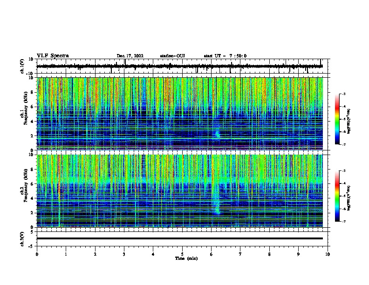This screenshot has width=369, height=285.
Task: Select the "start UT = 7:50:0" text
Action: click(x=225, y=56)
